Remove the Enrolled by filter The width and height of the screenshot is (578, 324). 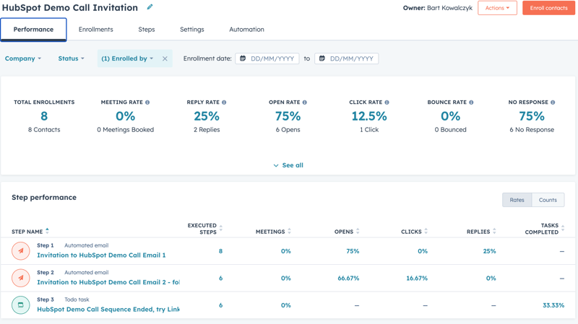tap(165, 58)
